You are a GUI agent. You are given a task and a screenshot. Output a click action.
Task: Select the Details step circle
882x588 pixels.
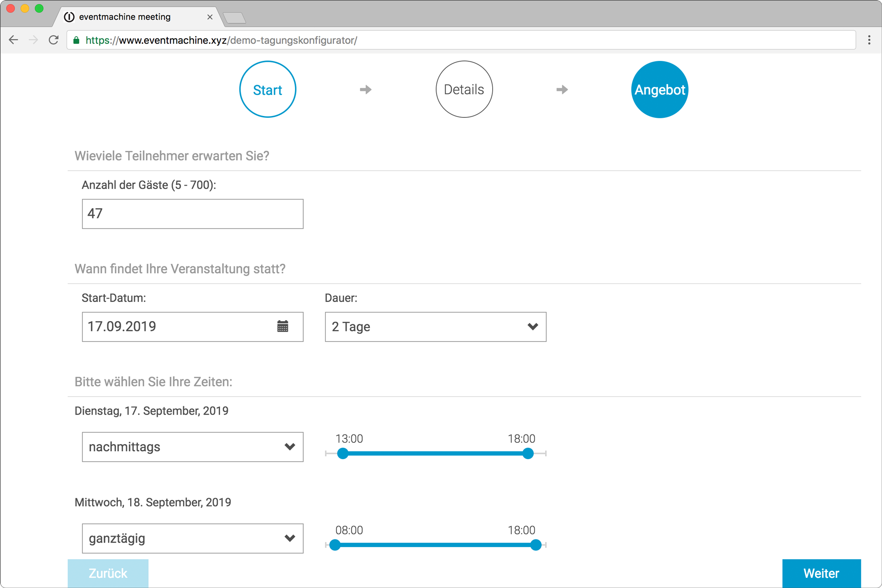pyautogui.click(x=463, y=89)
